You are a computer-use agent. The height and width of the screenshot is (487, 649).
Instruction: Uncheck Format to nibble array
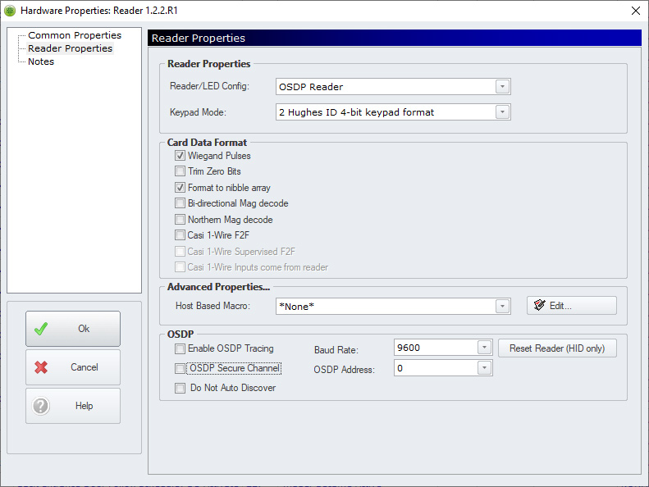(180, 188)
